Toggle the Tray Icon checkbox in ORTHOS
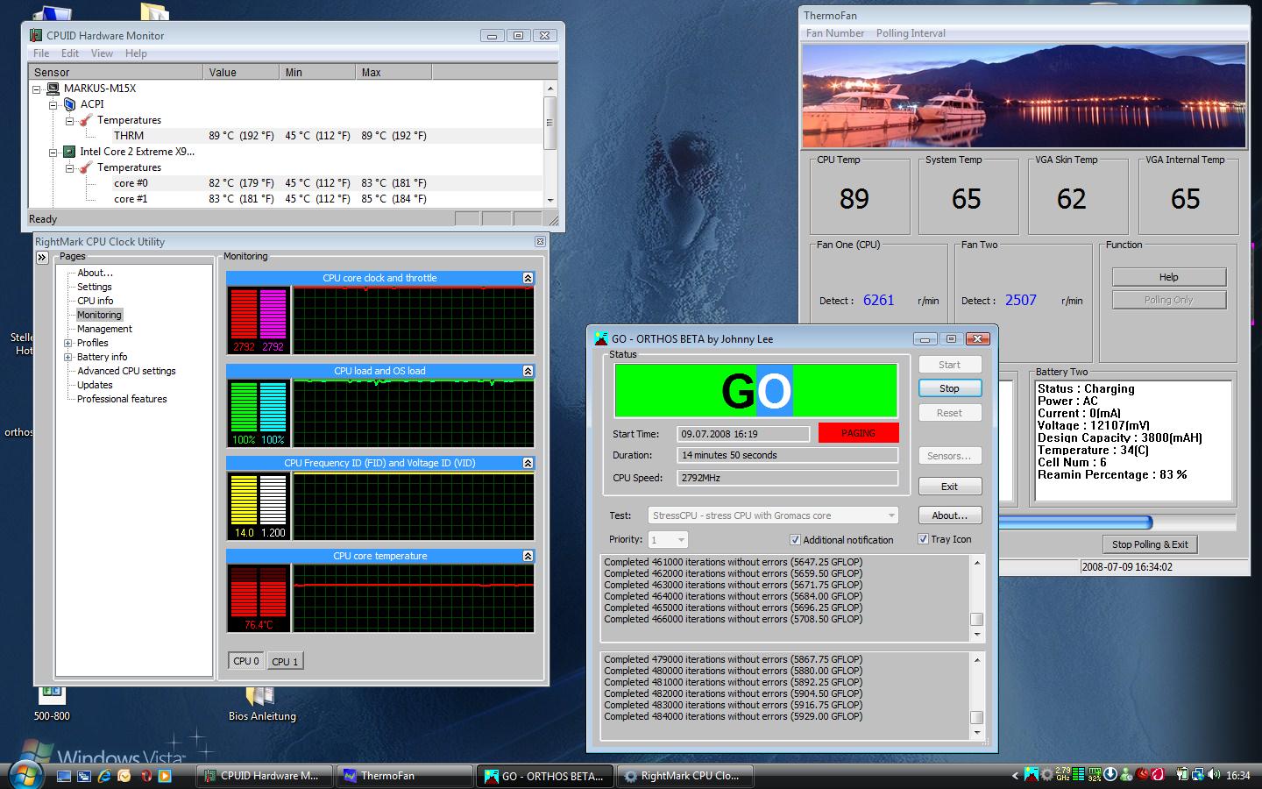The width and height of the screenshot is (1262, 789). 923,539
